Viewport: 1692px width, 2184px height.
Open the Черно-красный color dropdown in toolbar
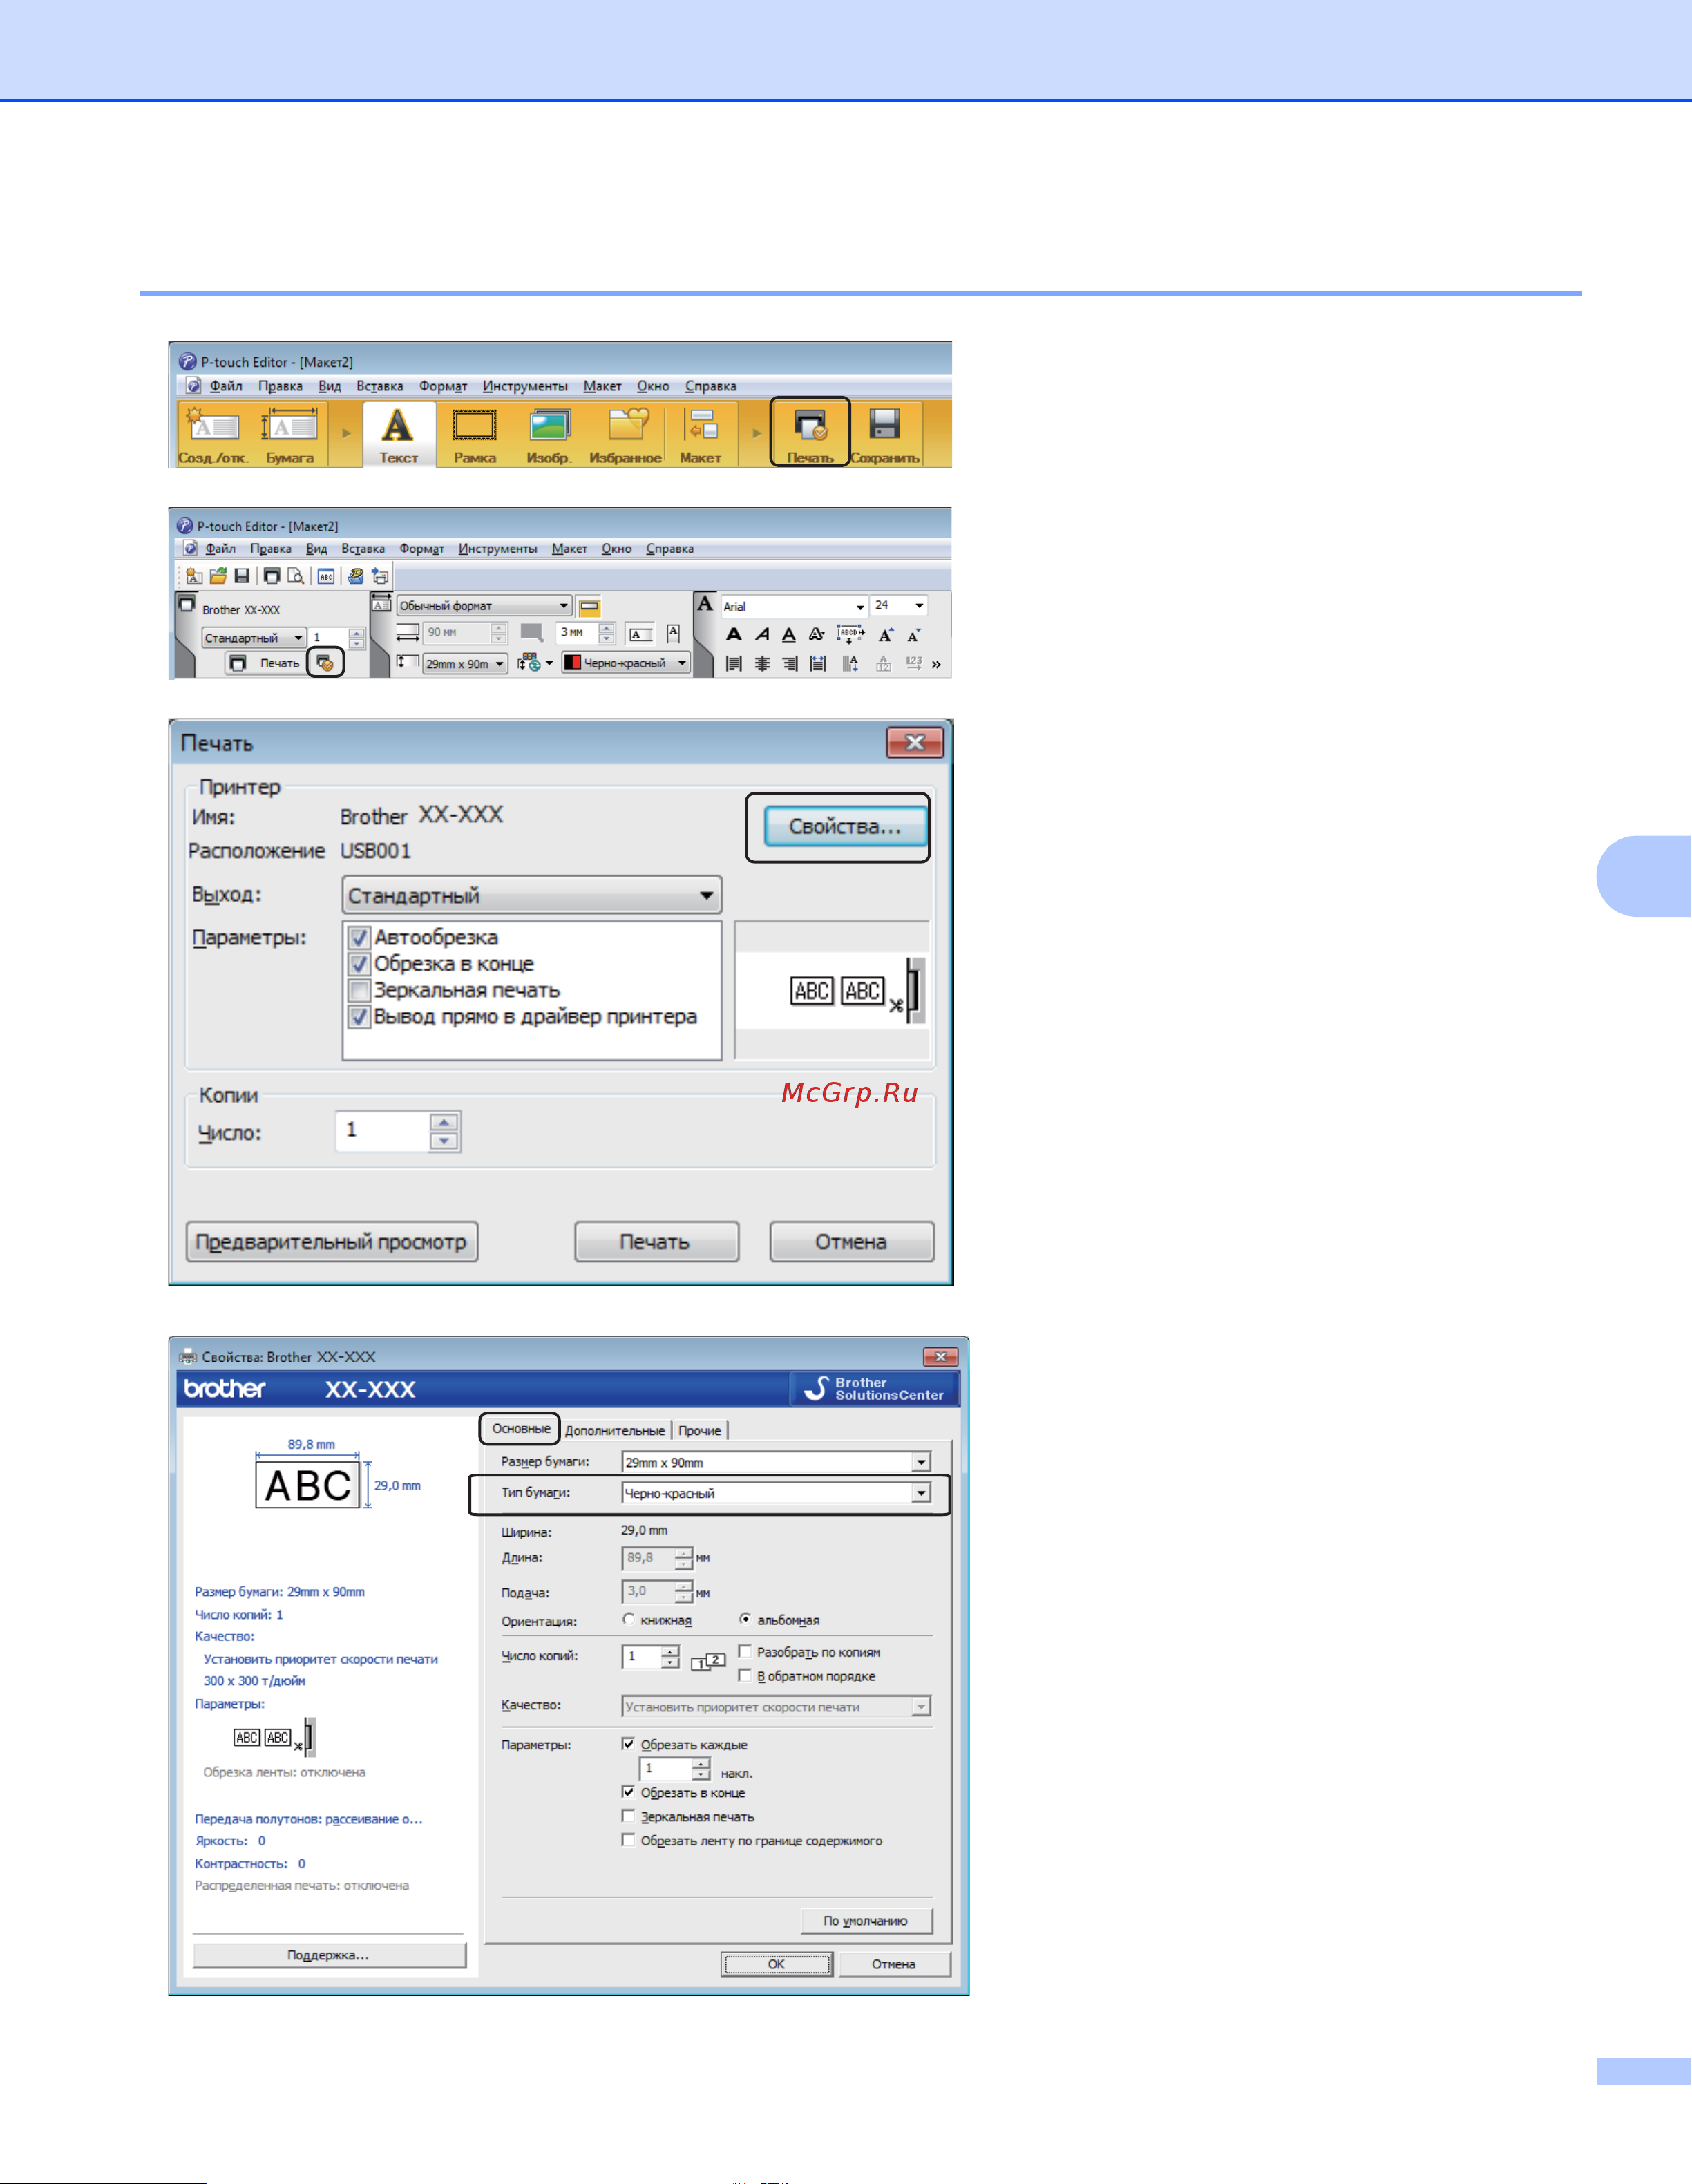click(626, 663)
